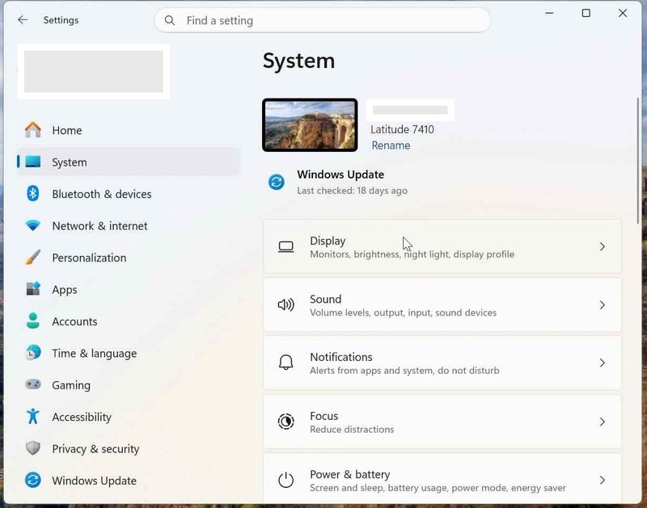Click the Focus circle icon
Screen dimensions: 647x508
(x=286, y=422)
